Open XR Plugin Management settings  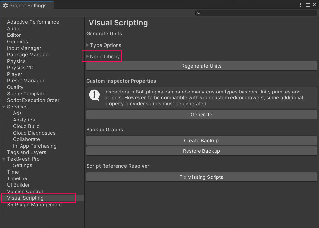tap(35, 205)
